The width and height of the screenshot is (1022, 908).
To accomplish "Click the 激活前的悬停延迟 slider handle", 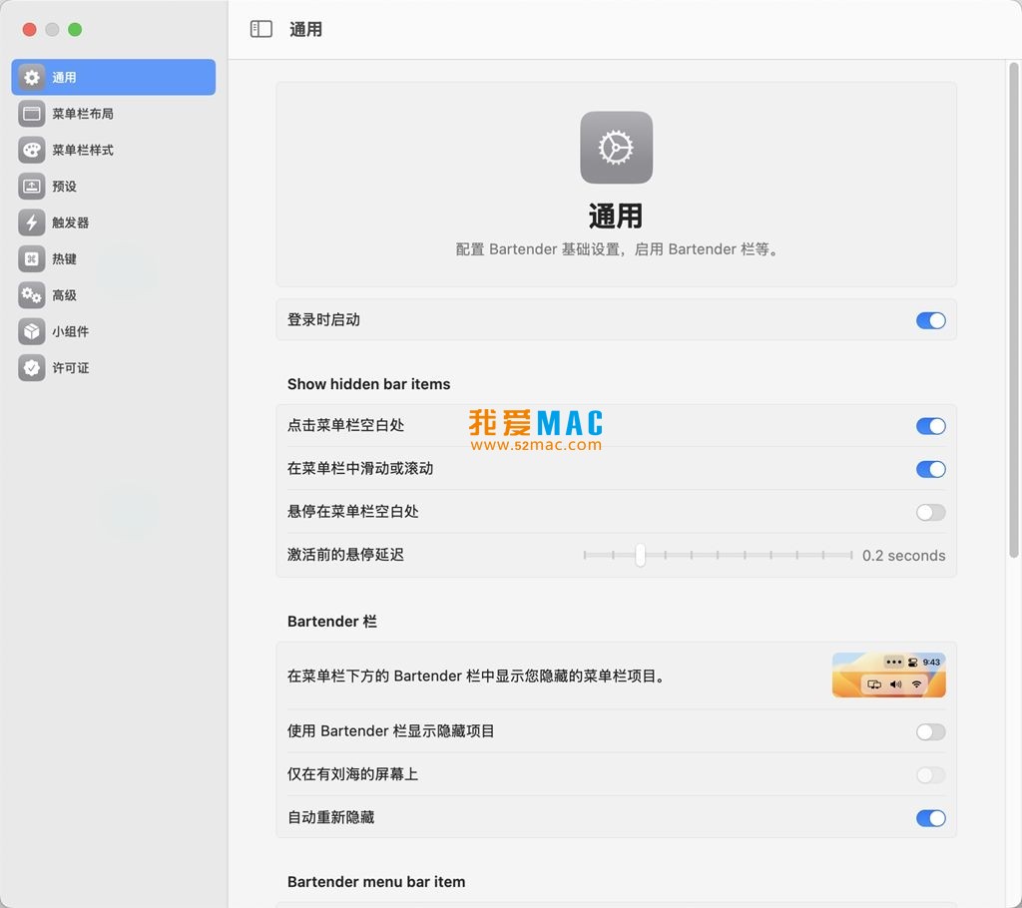I will [640, 555].
